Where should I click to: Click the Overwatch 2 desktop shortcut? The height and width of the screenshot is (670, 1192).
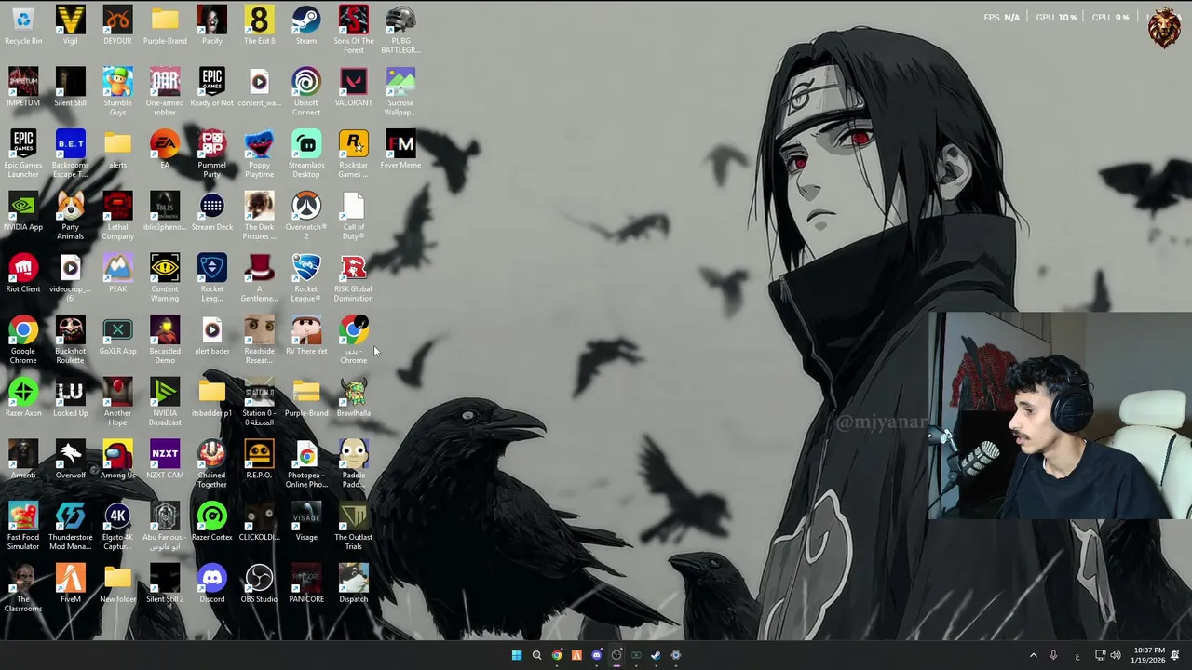(x=305, y=216)
